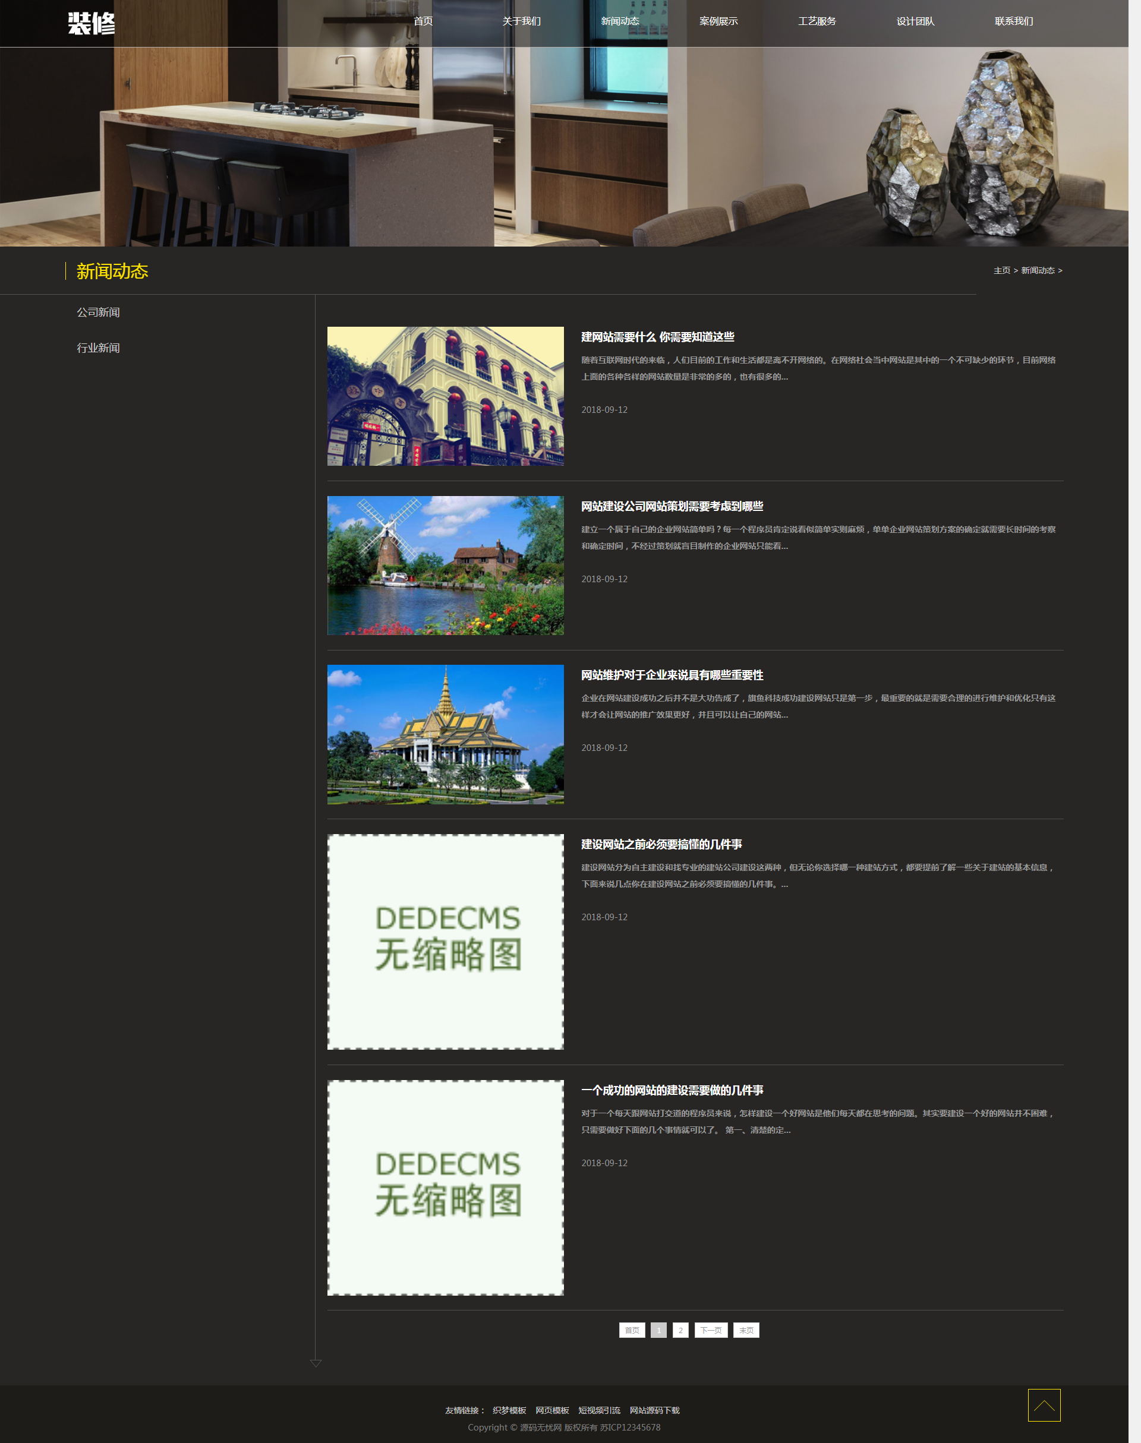
Task: Click the back-to-top arrow icon
Action: pyautogui.click(x=1044, y=1405)
